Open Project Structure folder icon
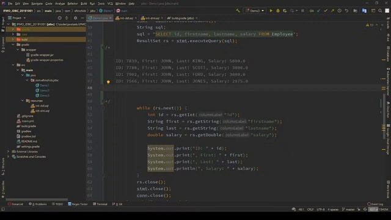Screen dimensions: 391x220 pyautogui.click(x=355, y=11)
